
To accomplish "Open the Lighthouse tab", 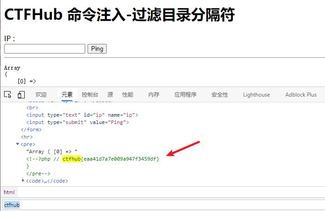I will coord(257,95).
